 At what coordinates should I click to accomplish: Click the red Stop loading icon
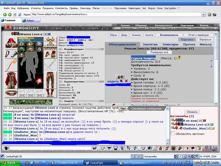pos(15,14)
